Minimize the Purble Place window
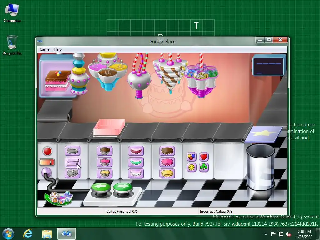Image resolution: width=320 pixels, height=240 pixels. (260, 40)
